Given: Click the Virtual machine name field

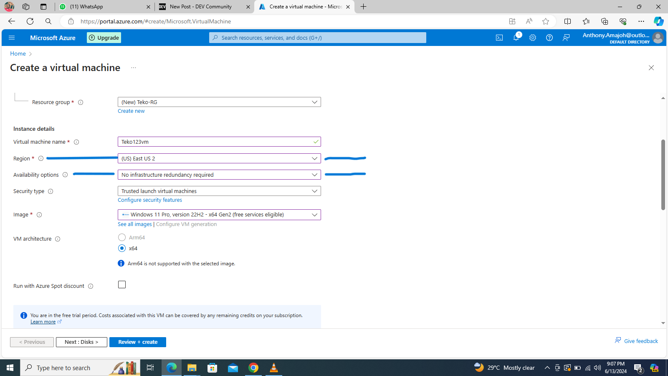Looking at the screenshot, I should point(219,142).
